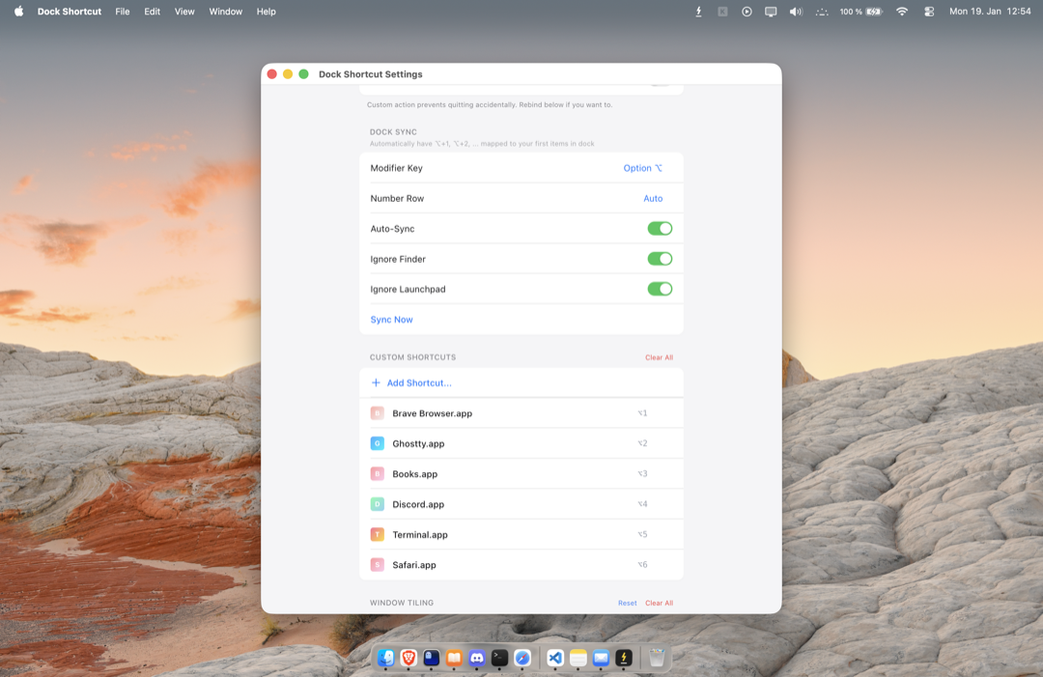Open Terminal from the Dock
This screenshot has height=677, width=1043.
click(500, 659)
